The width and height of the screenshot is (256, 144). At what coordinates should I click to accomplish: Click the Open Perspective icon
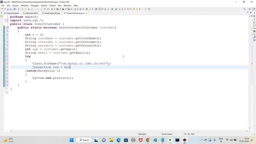(250, 9)
